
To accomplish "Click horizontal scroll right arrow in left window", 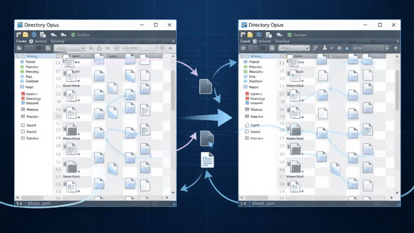I will (x=167, y=197).
